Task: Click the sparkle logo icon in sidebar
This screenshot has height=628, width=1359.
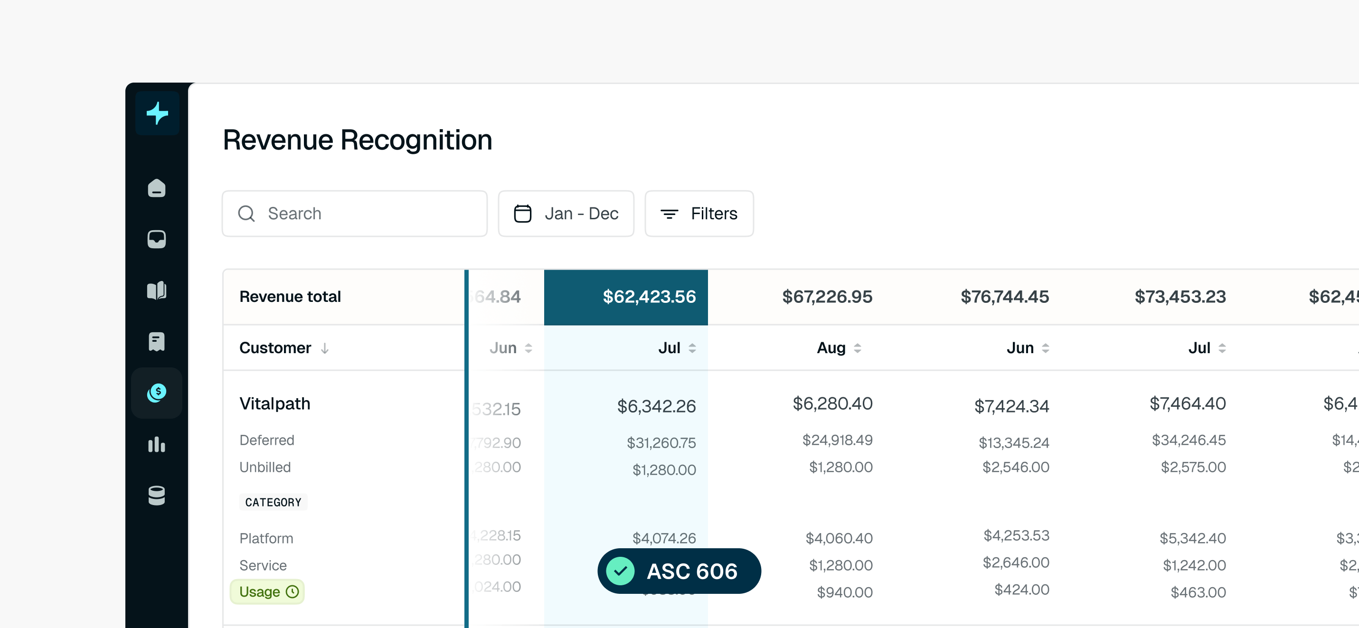Action: (157, 113)
